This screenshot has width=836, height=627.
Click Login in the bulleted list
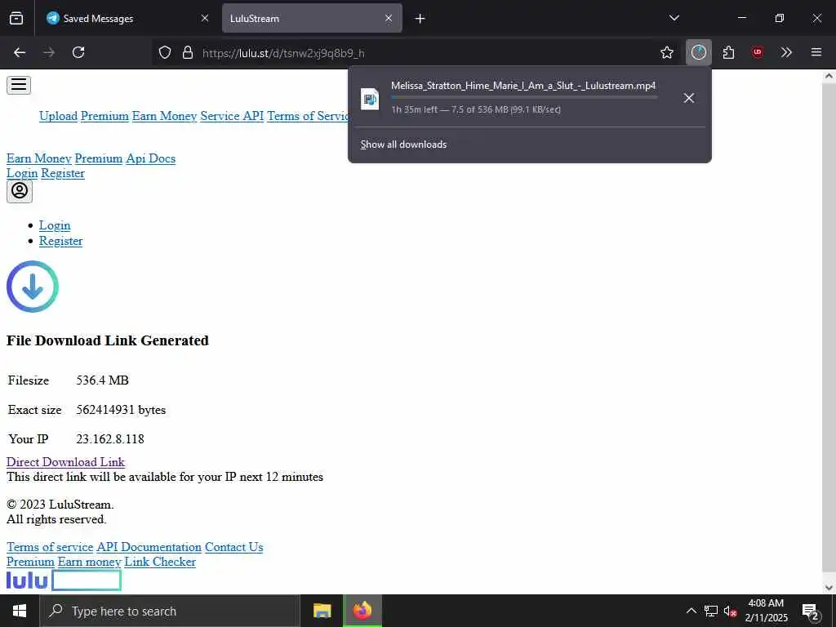[55, 225]
